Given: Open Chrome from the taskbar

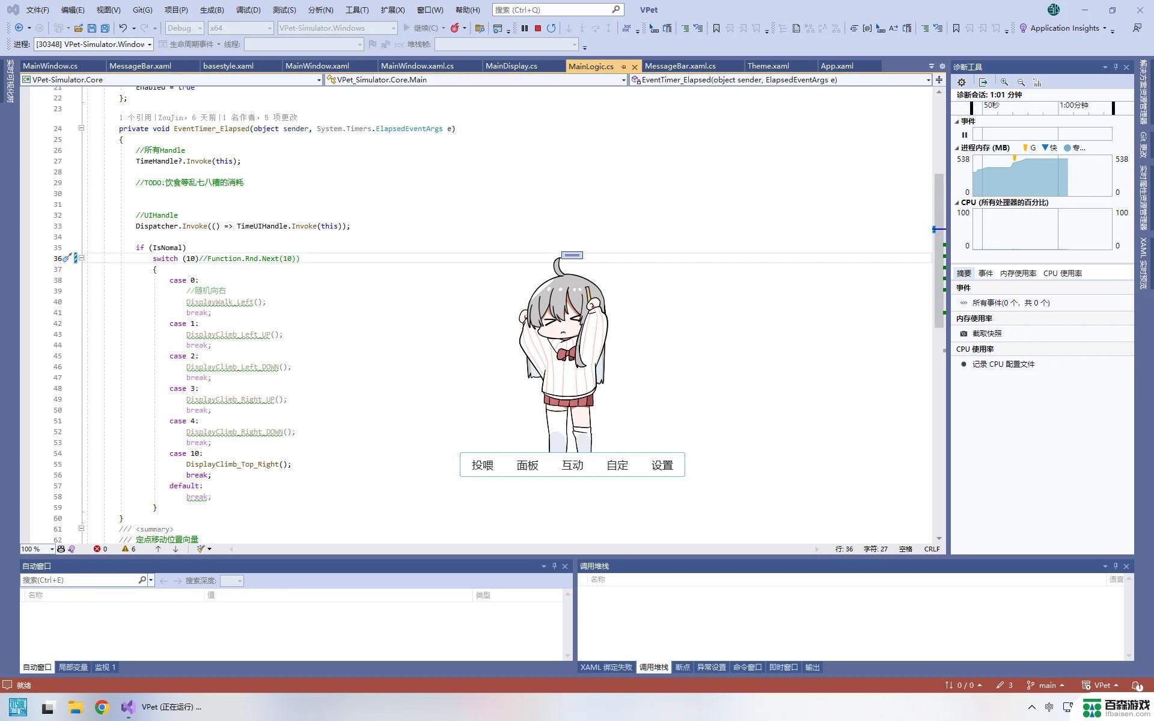Looking at the screenshot, I should 102,707.
